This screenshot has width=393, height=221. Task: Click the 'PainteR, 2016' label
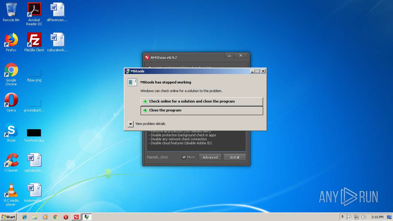(157, 157)
